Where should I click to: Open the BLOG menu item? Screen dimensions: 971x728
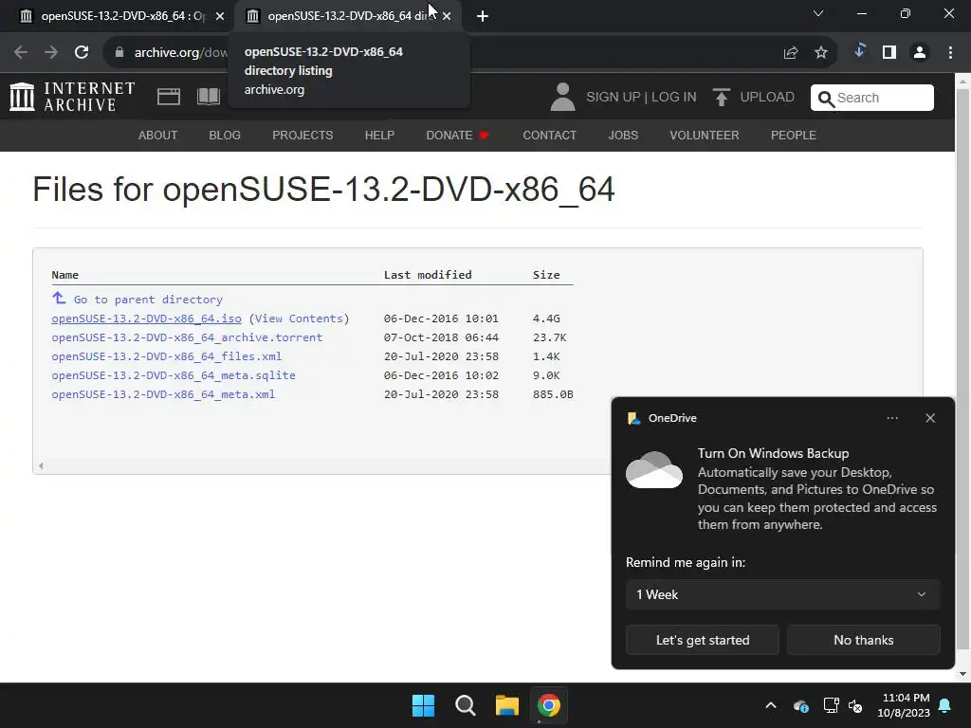coord(225,135)
